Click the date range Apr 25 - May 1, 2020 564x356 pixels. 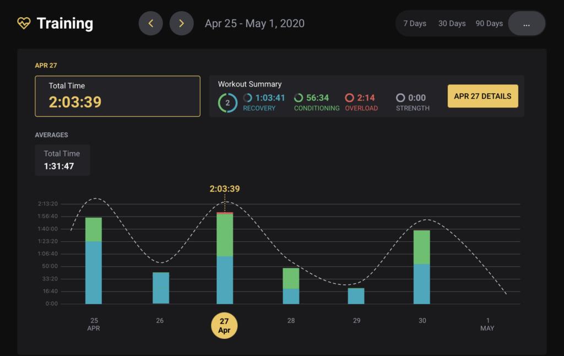[254, 24]
